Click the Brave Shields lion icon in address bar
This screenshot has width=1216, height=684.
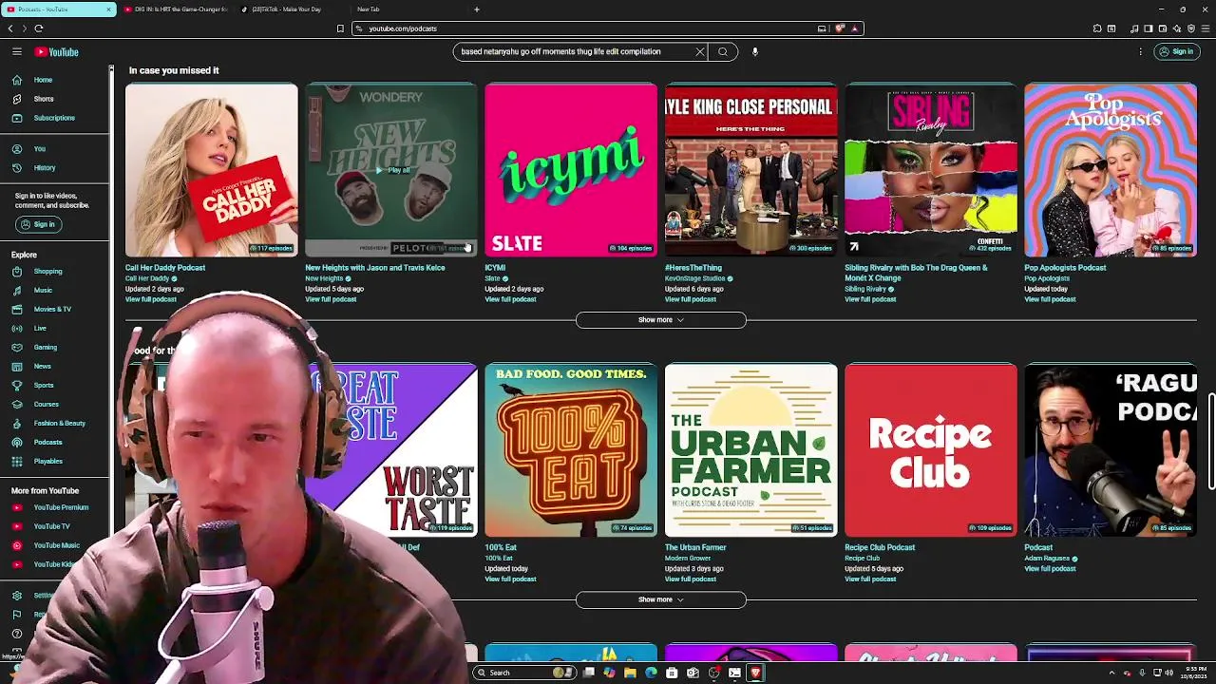(x=840, y=28)
